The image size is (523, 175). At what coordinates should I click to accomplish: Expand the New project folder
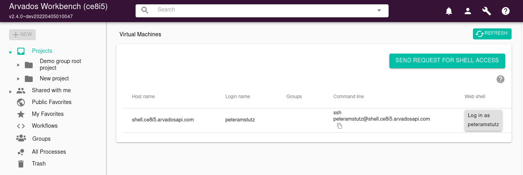(x=18, y=79)
